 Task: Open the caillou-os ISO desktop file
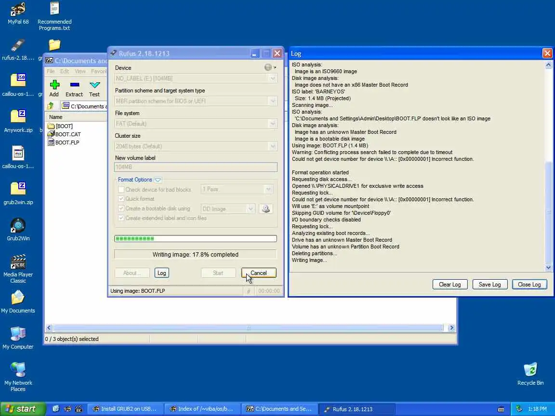pos(18,85)
